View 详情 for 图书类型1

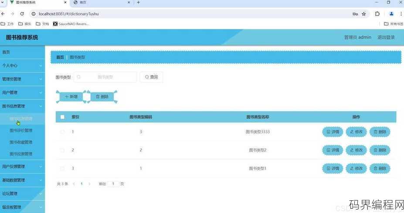[333, 169]
